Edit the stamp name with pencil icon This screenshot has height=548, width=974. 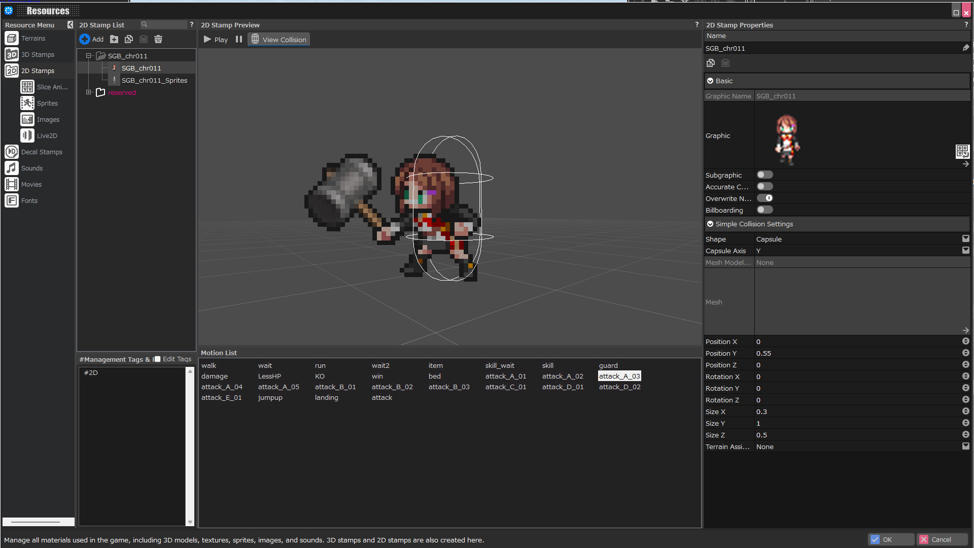[965, 48]
